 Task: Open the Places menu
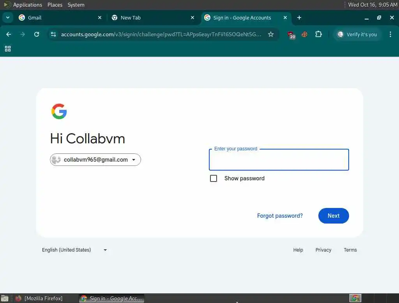coord(55,5)
